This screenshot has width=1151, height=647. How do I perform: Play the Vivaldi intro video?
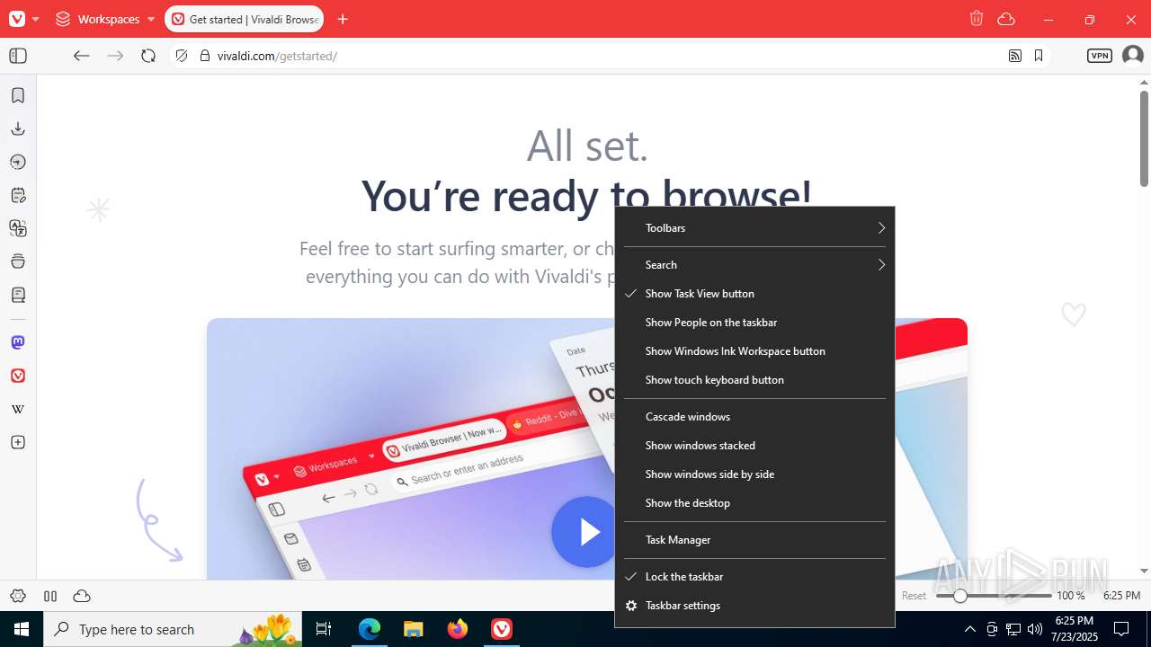(x=586, y=532)
